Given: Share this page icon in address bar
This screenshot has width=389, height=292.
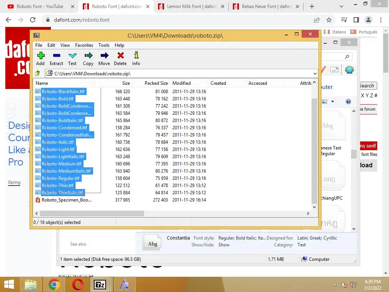Looking at the screenshot, I should click(317, 20).
